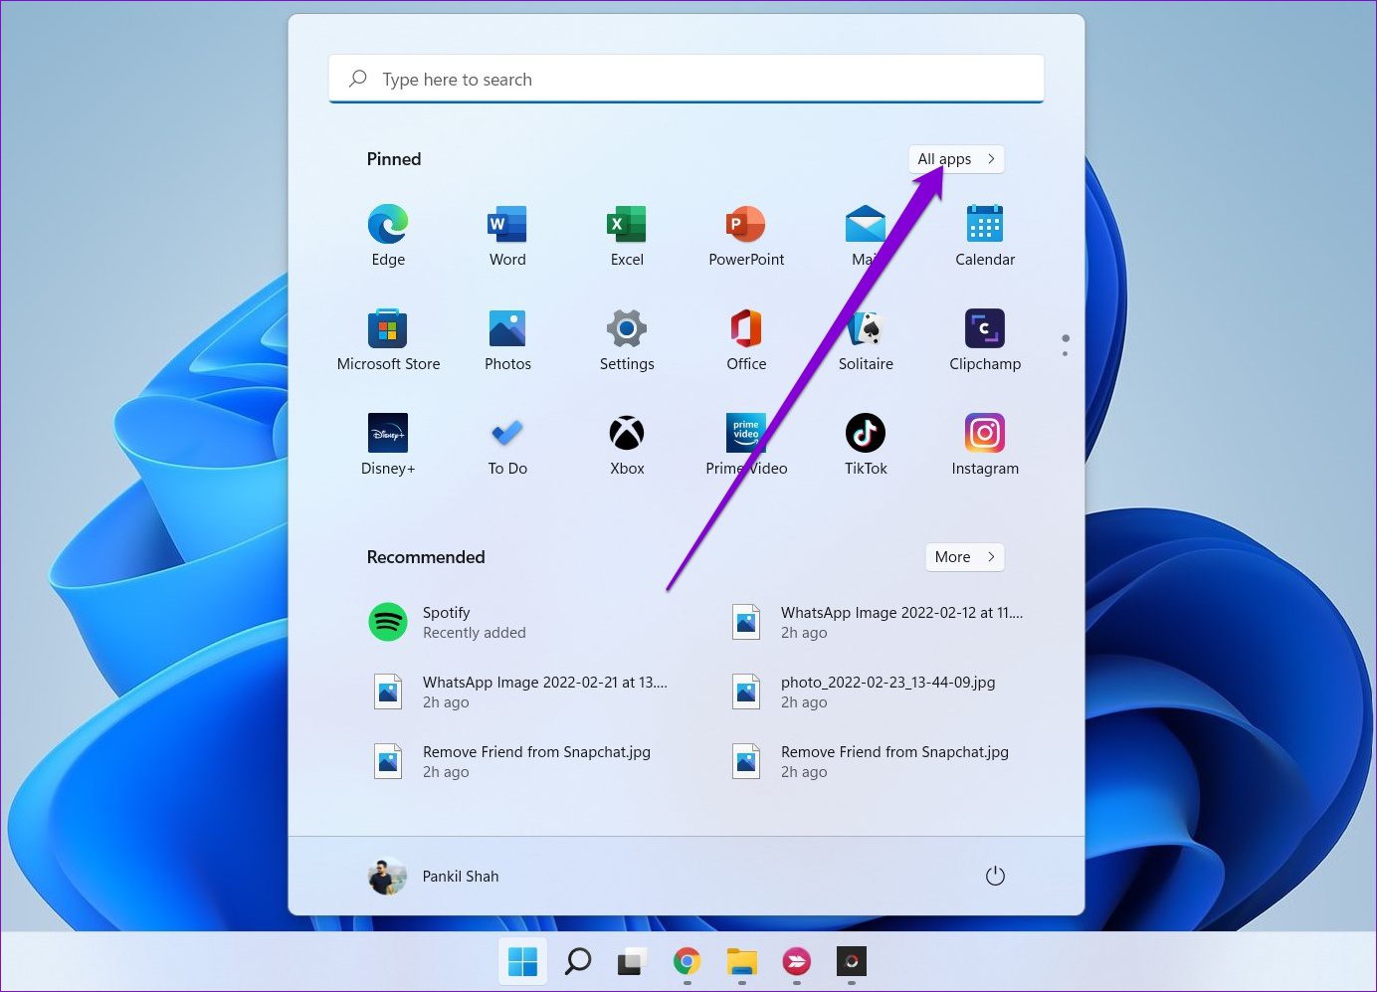Launch Word from the Start menu

coord(506,234)
